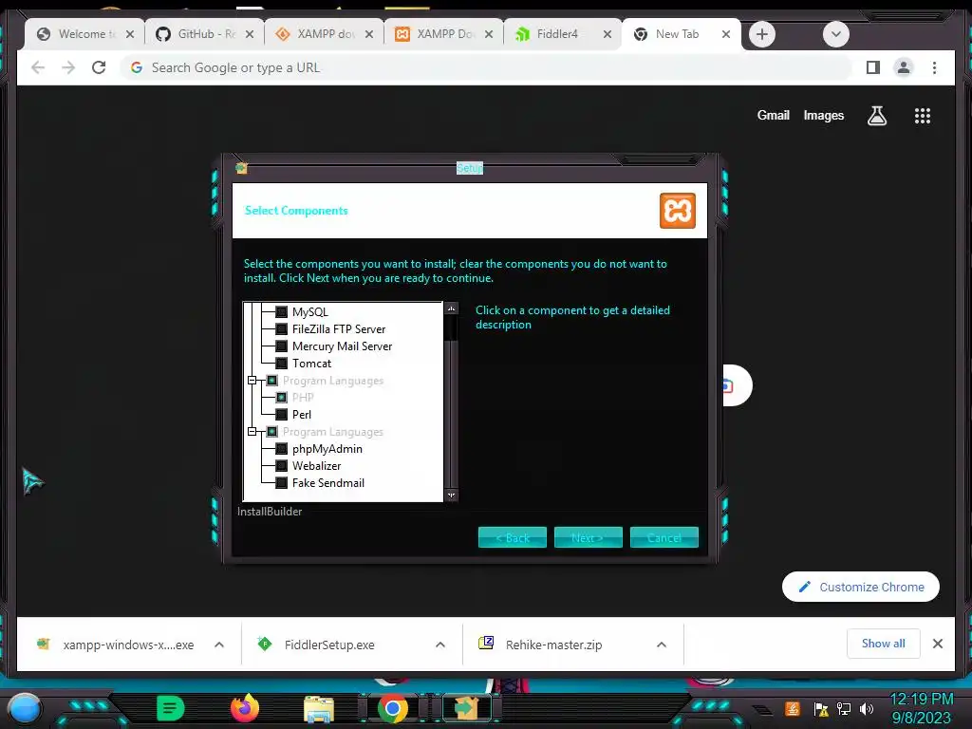Viewport: 972px width, 729px height.
Task: Close the GitHub tab
Action: [250, 34]
